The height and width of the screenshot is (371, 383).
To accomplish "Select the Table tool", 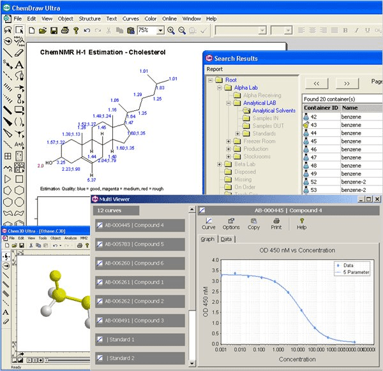I will tap(8, 156).
